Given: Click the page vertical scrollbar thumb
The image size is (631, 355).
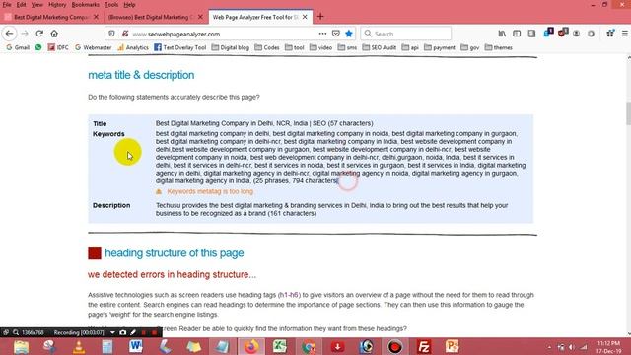Looking at the screenshot, I should pos(628,113).
